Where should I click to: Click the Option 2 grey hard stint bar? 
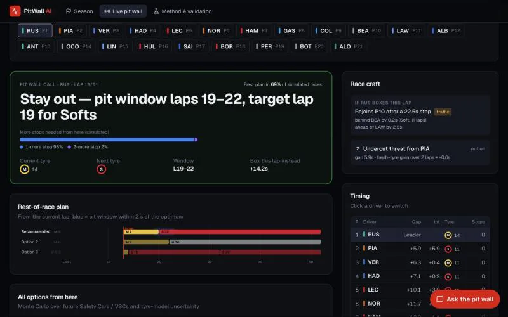tap(245, 242)
